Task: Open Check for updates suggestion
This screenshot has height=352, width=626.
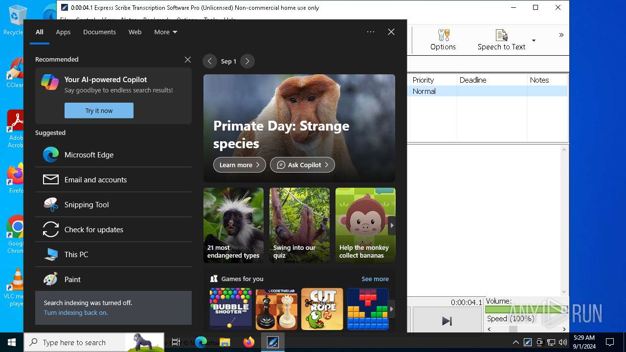Action: (x=113, y=229)
